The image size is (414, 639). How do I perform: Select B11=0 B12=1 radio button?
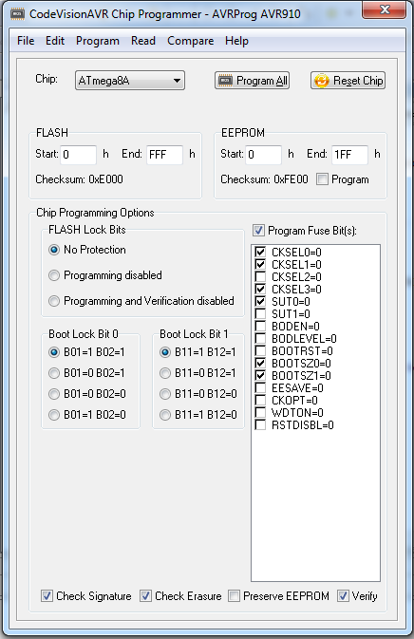(x=164, y=373)
